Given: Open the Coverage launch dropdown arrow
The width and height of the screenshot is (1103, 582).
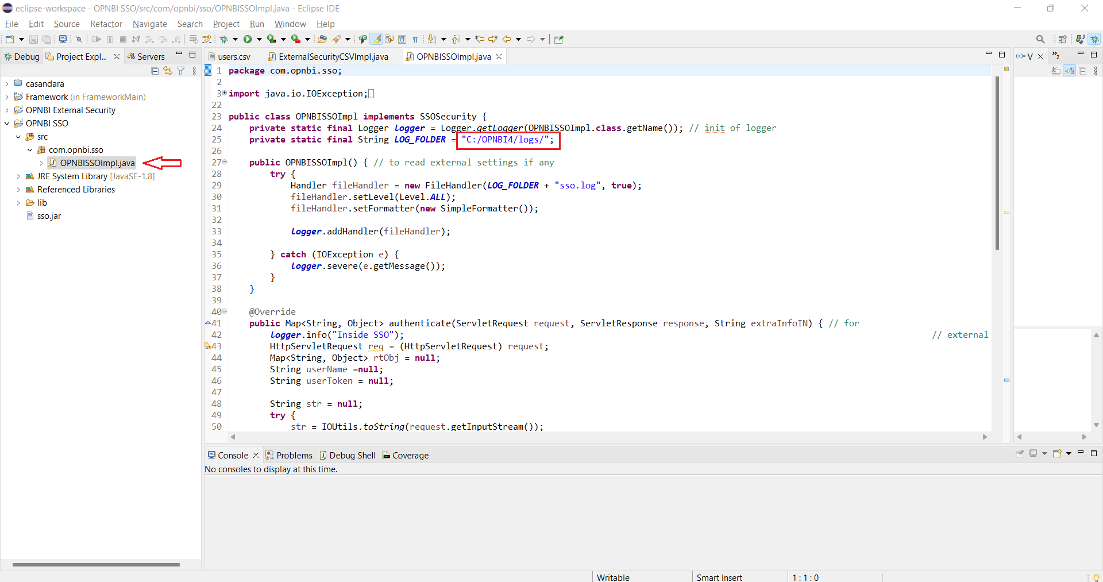Looking at the screenshot, I should [283, 39].
